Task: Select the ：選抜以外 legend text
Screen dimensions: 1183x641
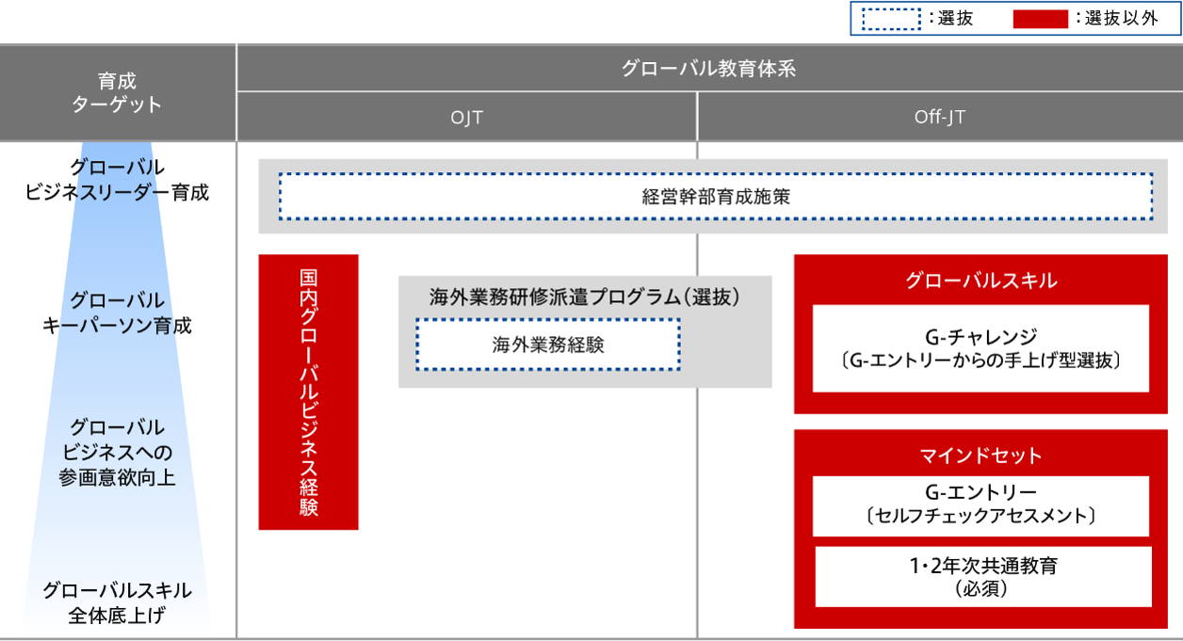Action: [x=1116, y=19]
